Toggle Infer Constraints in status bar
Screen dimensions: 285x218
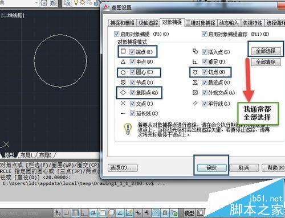(x=57, y=213)
